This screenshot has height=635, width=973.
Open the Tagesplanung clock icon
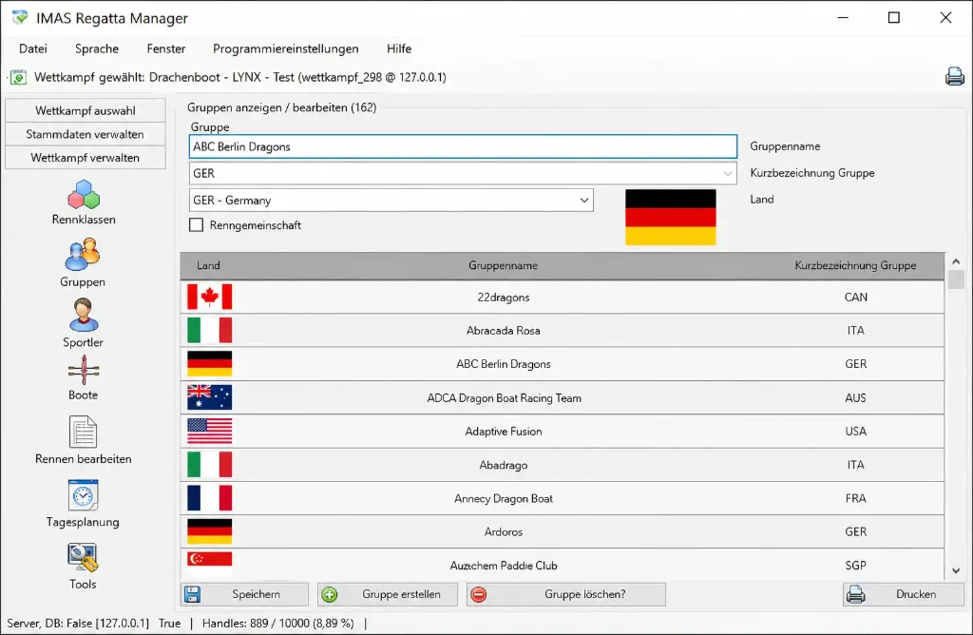84,494
